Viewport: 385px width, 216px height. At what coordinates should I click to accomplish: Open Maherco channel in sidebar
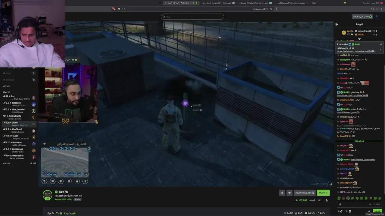click(19, 144)
